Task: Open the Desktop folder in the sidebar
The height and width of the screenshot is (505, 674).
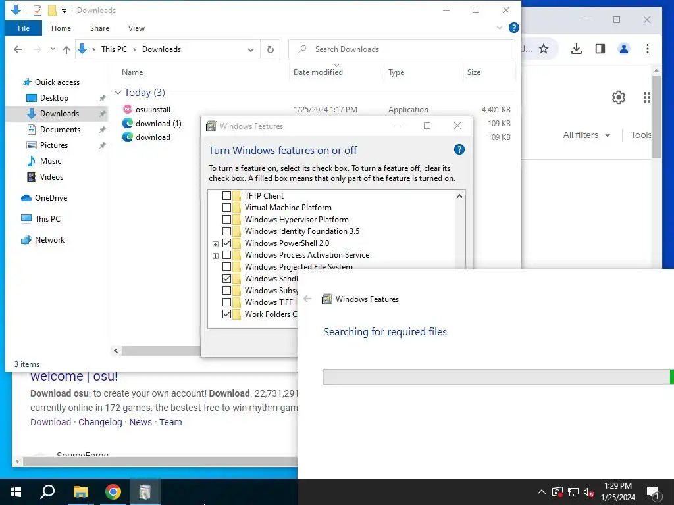Action: (54, 98)
